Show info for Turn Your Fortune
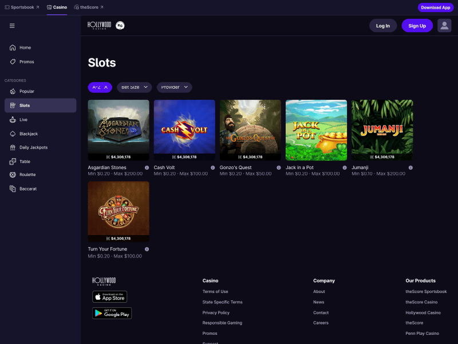The width and height of the screenshot is (458, 344). [147, 249]
